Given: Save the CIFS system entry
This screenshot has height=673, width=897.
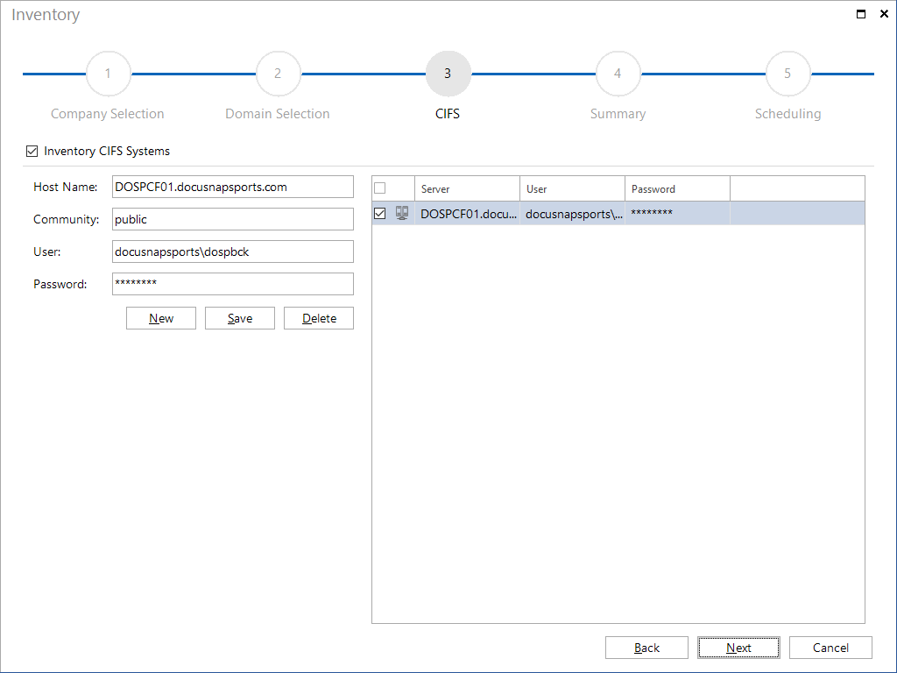Looking at the screenshot, I should (240, 318).
